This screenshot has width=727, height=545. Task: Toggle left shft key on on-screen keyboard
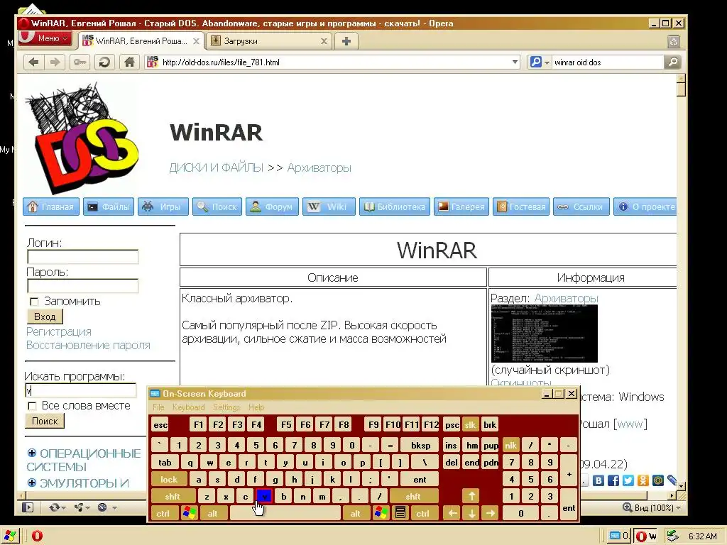coord(172,496)
